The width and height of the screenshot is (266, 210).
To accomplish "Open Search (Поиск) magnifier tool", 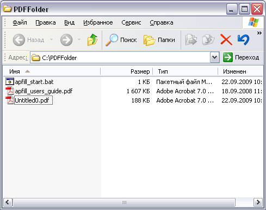I will tap(121, 40).
